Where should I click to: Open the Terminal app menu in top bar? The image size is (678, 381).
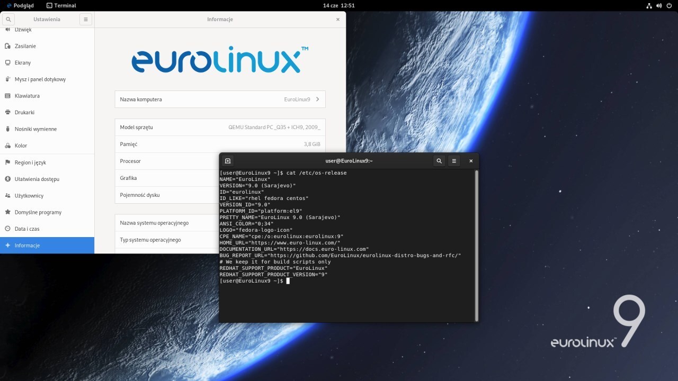click(61, 5)
